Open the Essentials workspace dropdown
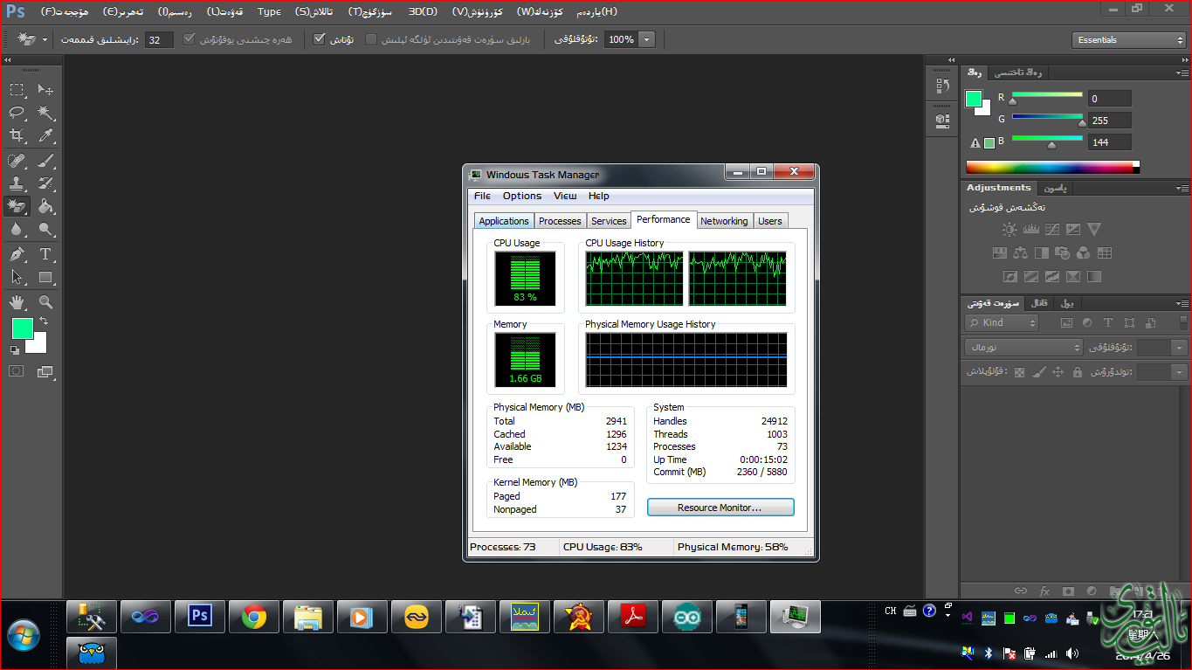1192x670 pixels. (x=1128, y=39)
